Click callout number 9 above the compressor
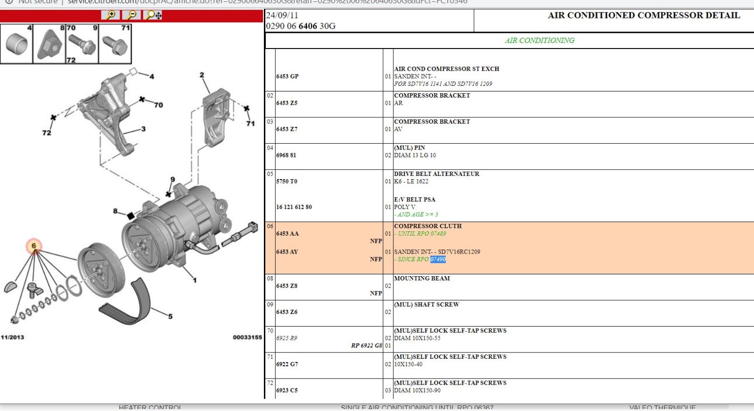 (172, 180)
